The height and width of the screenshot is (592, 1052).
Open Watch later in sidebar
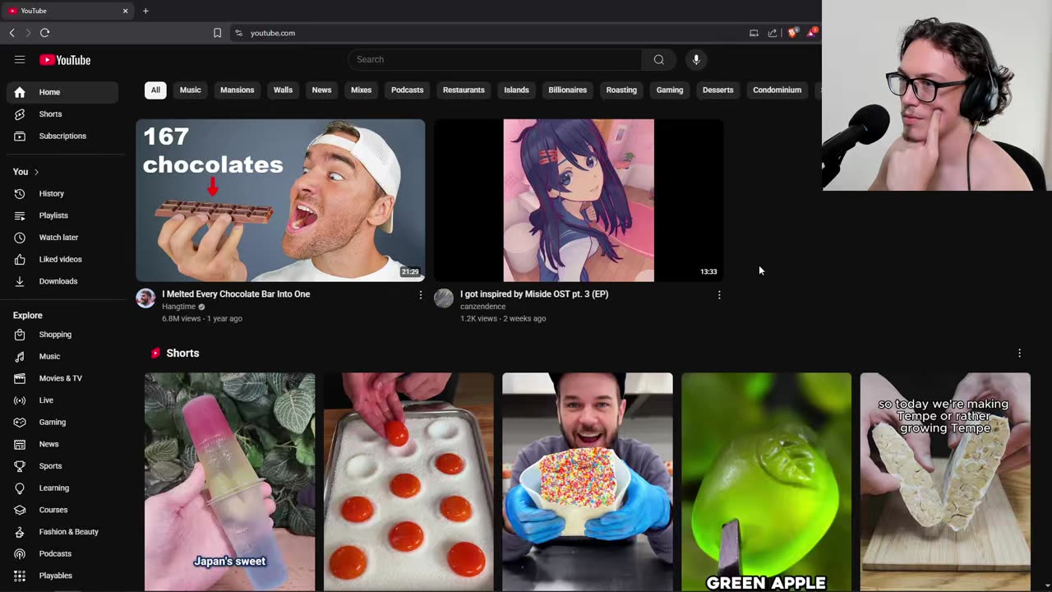pos(62,238)
